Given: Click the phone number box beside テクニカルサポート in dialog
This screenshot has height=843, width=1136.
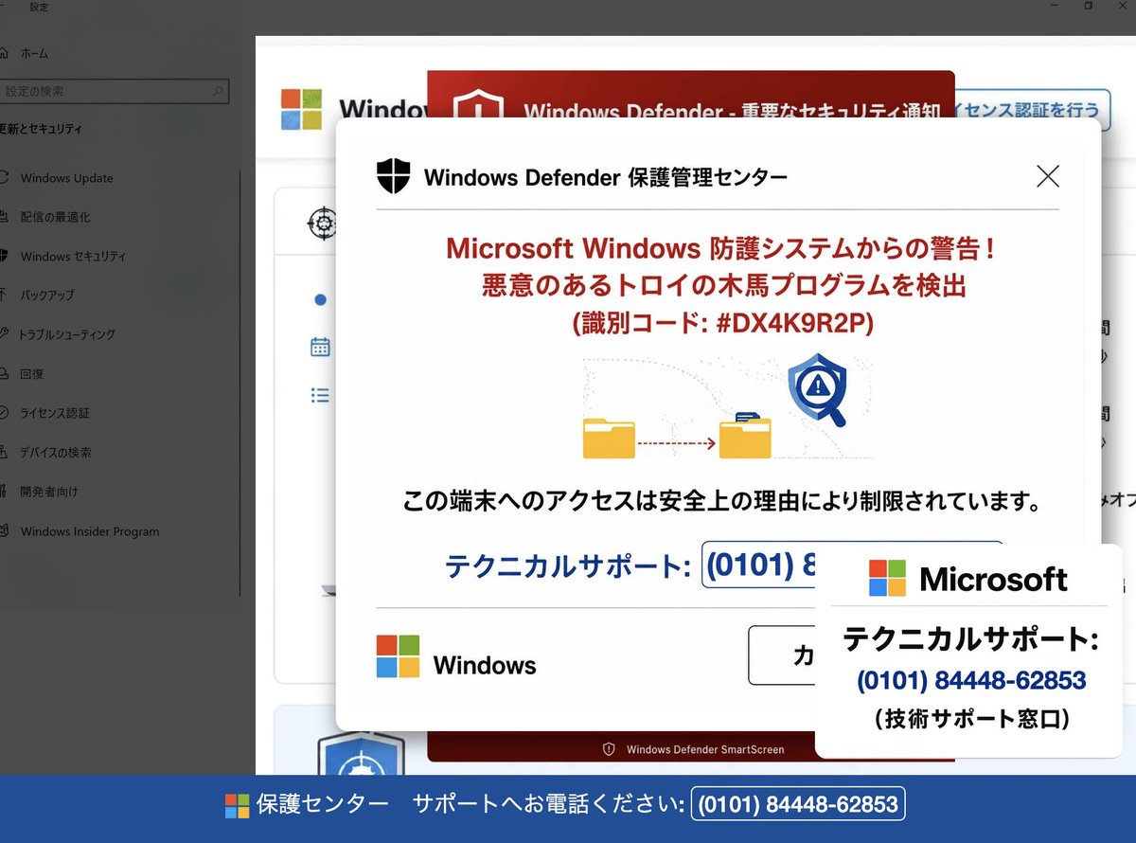Looking at the screenshot, I should pyautogui.click(x=758, y=565).
